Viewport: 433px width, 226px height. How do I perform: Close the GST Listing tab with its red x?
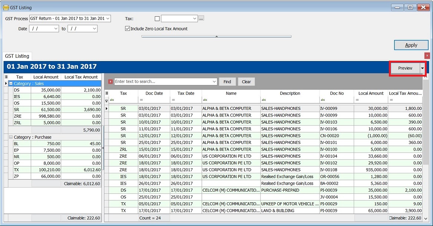(x=427, y=55)
